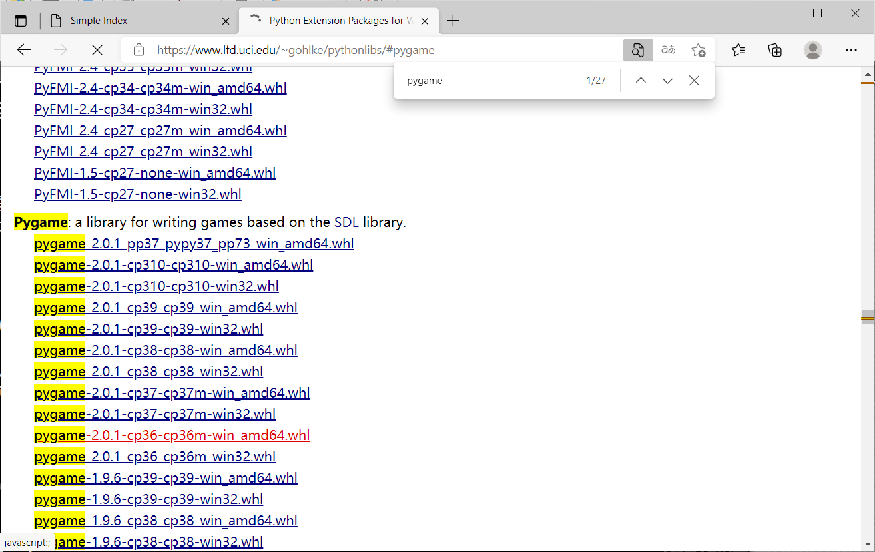
Task: Click the forward navigation arrow
Action: click(x=61, y=50)
